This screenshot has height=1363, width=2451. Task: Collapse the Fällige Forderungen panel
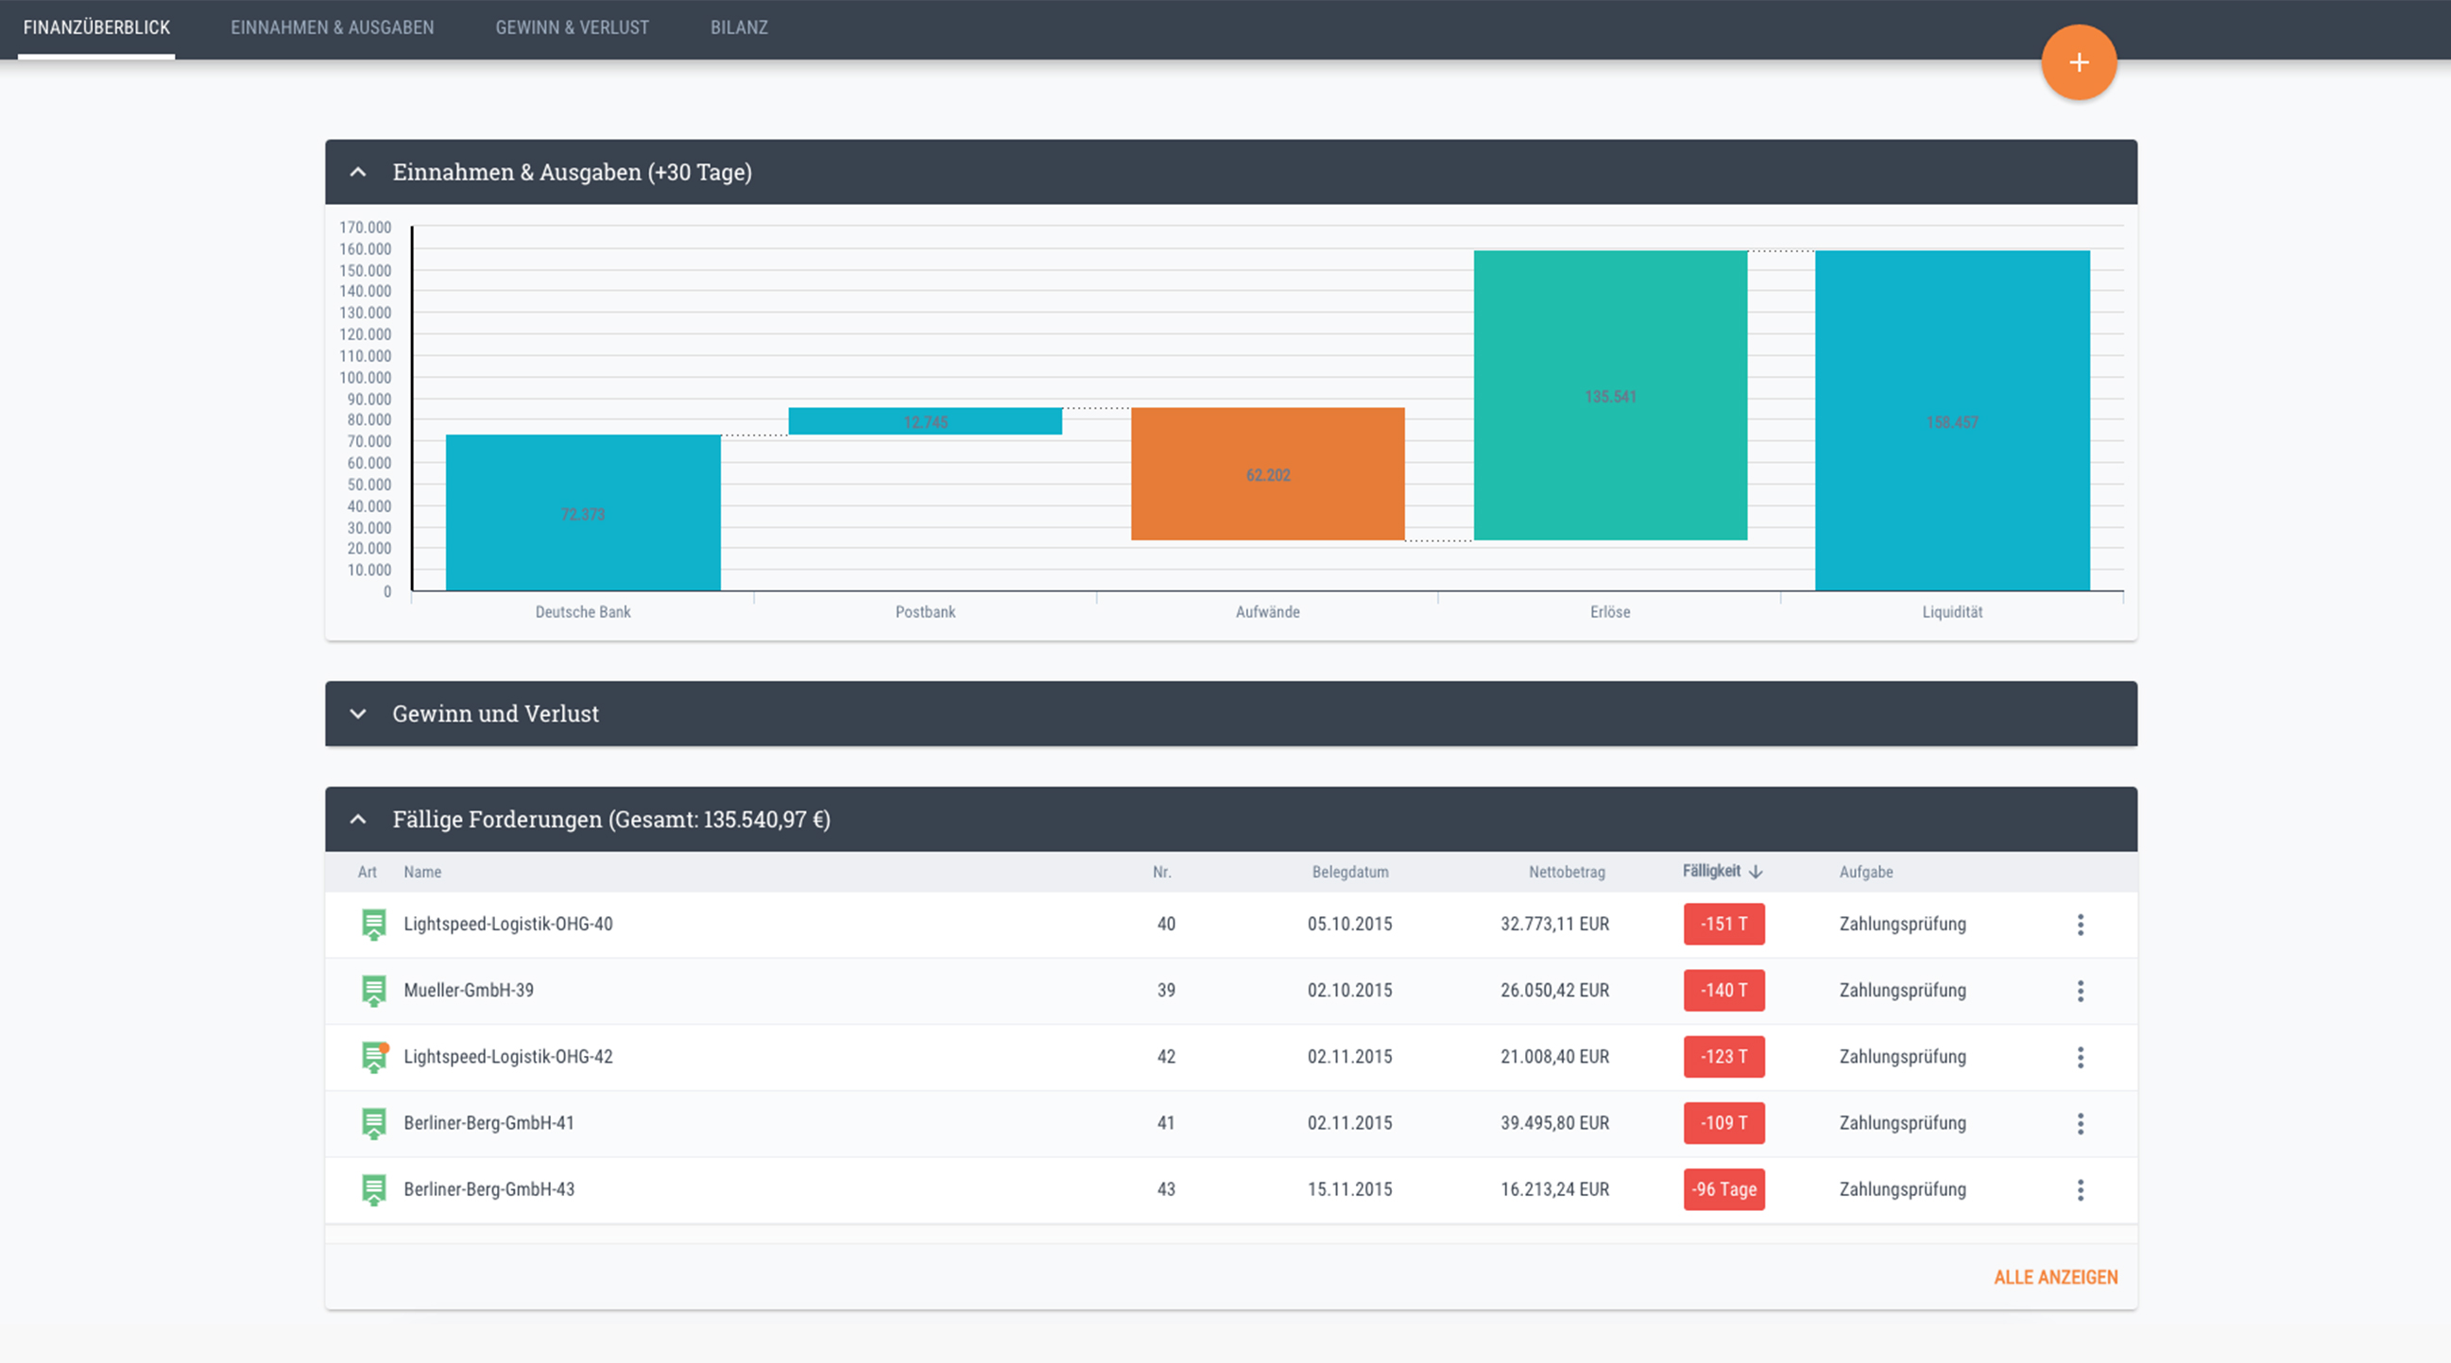point(358,819)
